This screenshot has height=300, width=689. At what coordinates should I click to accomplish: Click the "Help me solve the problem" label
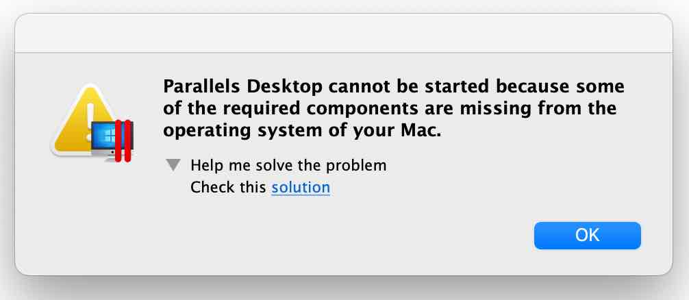click(288, 165)
